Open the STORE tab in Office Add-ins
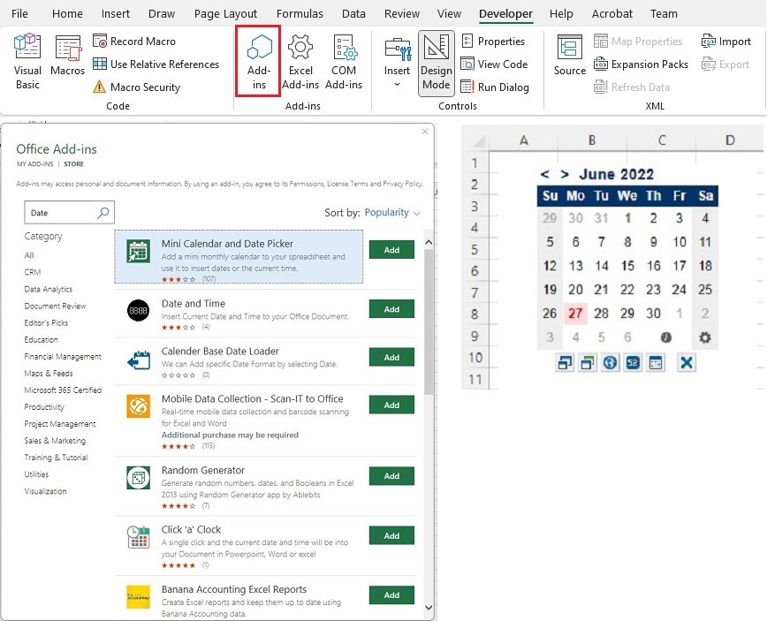Screen dimensions: 767x621 [73, 163]
